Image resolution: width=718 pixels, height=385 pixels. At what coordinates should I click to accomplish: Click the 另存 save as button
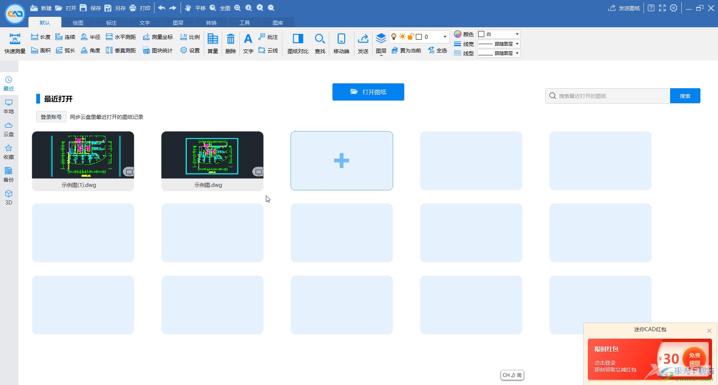[115, 8]
